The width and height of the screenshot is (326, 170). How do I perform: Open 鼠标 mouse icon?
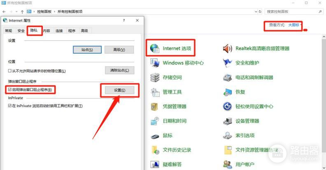pos(155,136)
